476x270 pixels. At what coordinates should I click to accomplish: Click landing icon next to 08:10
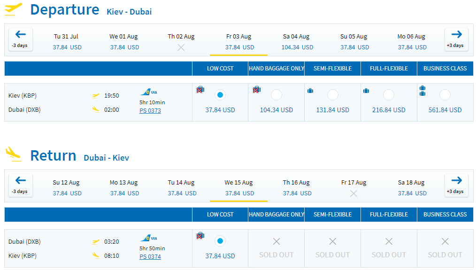point(96,256)
